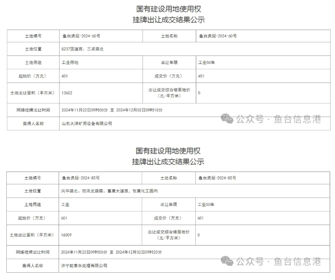Viewport: 335px width, 280px height.
Task: Click the 土地位置 label beside G237国道西
Action: click(33, 49)
